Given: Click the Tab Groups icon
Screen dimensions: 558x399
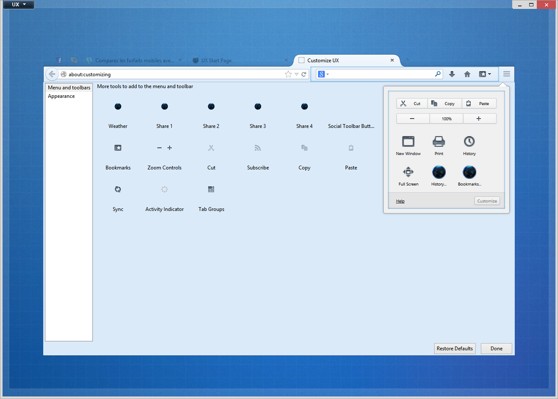Looking at the screenshot, I should tap(211, 189).
